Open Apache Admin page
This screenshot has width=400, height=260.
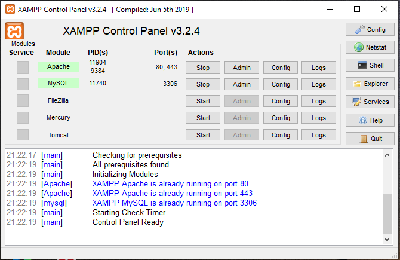[x=242, y=68]
